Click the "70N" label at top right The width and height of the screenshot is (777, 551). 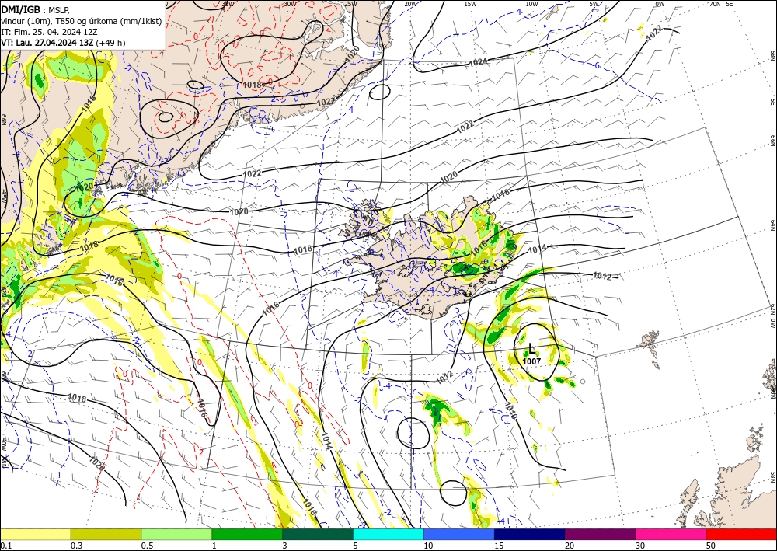click(715, 4)
